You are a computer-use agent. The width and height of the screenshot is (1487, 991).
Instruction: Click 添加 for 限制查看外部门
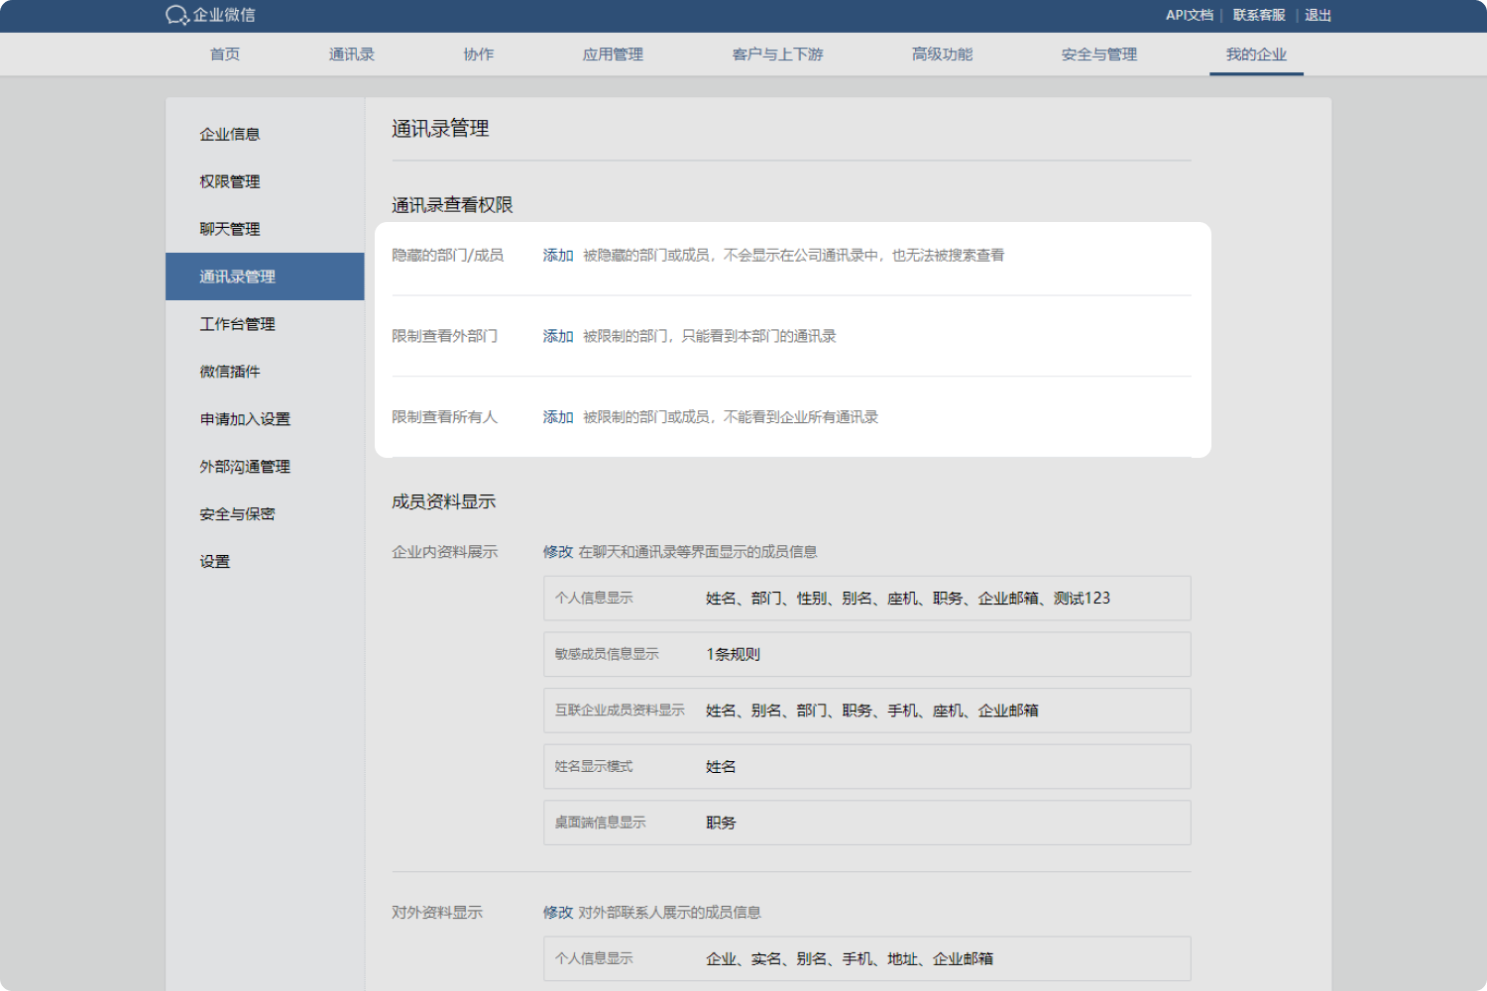[558, 337]
